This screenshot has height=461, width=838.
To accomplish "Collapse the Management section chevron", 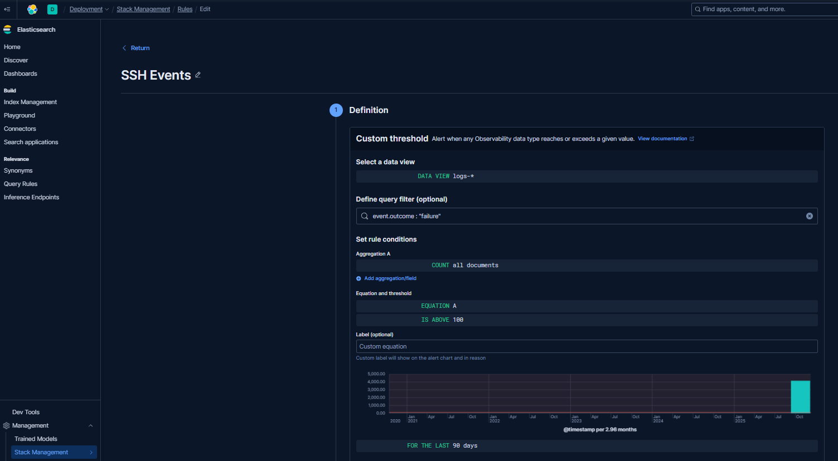I will 91,426.
